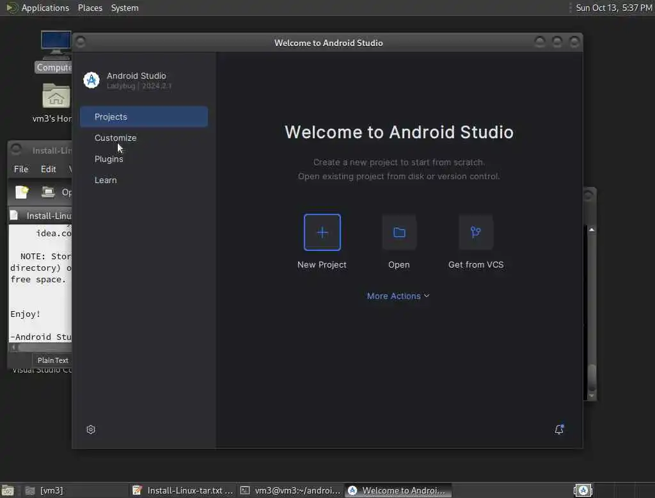Screen dimensions: 655x498
Task: Open the File menu in text editor
Action: (x=21, y=169)
